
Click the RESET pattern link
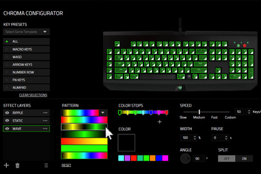(66, 165)
